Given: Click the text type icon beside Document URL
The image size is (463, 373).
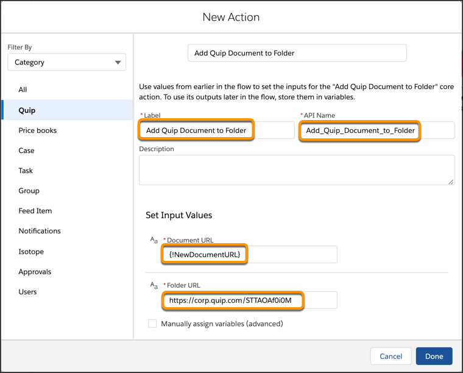Looking at the screenshot, I should pyautogui.click(x=154, y=240).
